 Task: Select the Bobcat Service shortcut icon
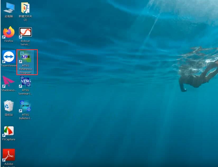click(x=25, y=32)
